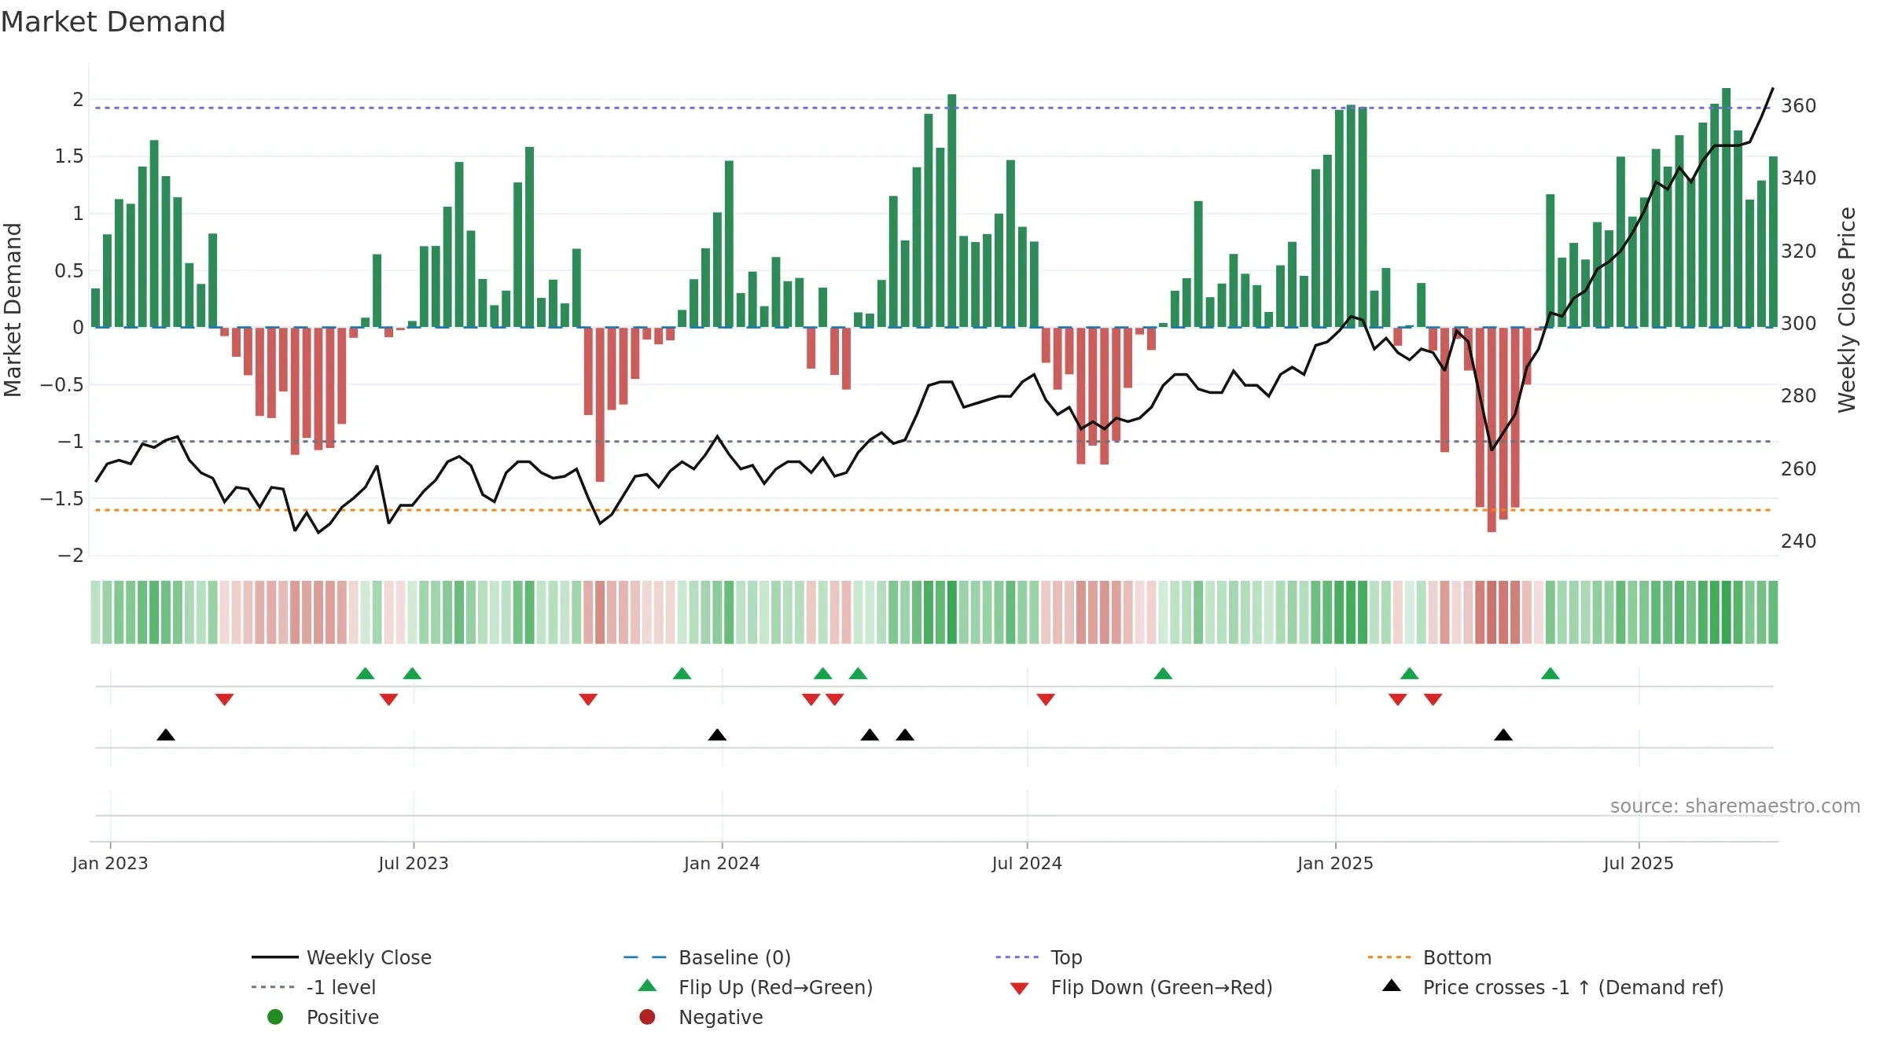Select the black price-cross marker in 2025

[x=1503, y=735]
